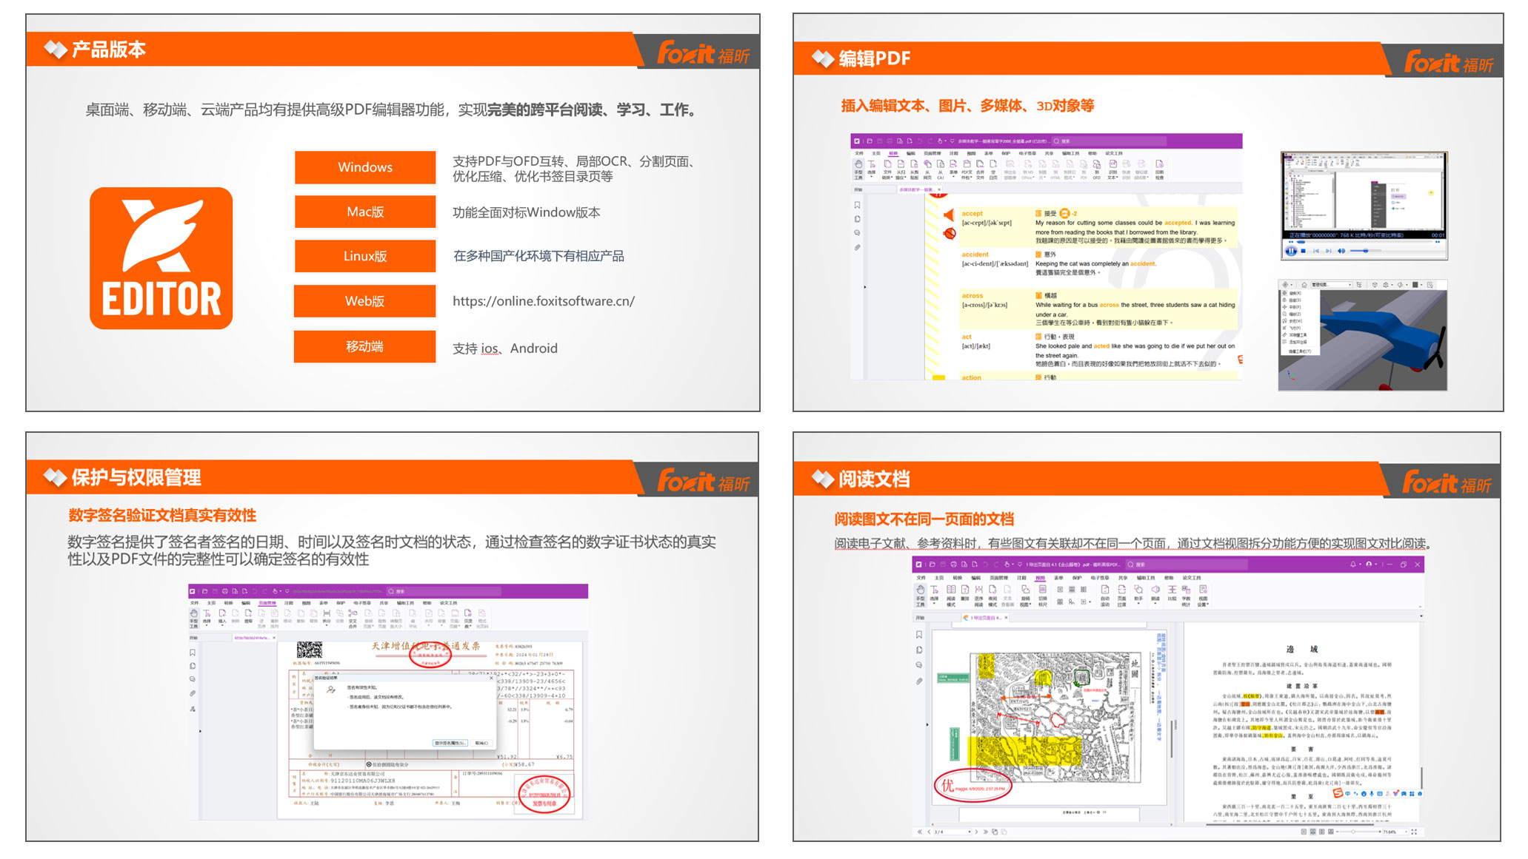Image resolution: width=1528 pixels, height=859 pixels.
Task: Select the 视图 ribbon tab in 阅读文档 slide
Action: tap(1040, 578)
